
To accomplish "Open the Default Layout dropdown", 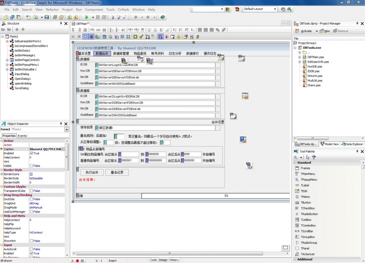I will point(275,9).
